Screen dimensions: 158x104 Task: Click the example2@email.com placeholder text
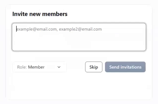pyautogui.click(x=80, y=29)
